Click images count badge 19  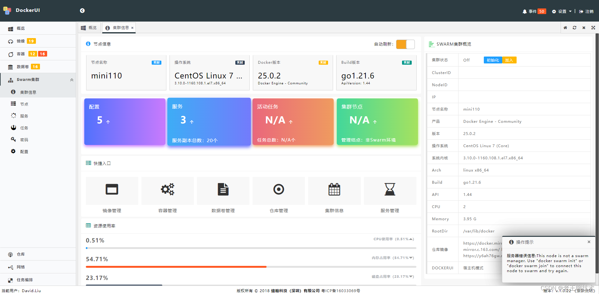[32, 41]
